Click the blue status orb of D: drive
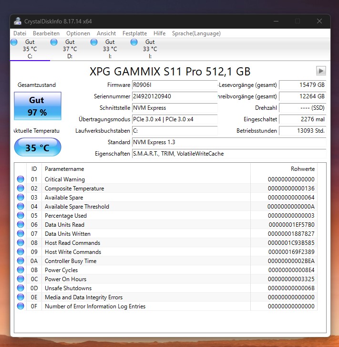 pyautogui.click(x=54, y=42)
